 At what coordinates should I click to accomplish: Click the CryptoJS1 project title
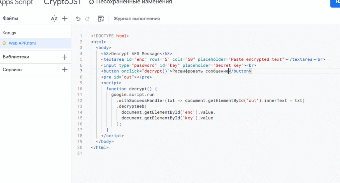point(62,2)
